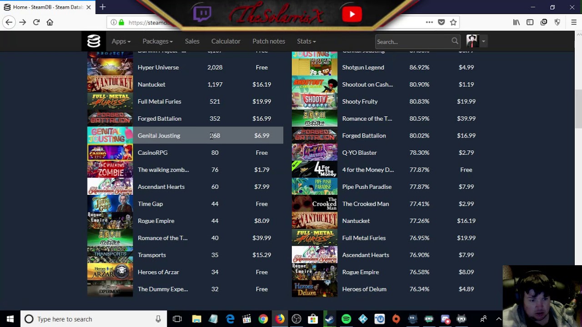
Task: Show hidden system tray icons
Action: click(498, 319)
